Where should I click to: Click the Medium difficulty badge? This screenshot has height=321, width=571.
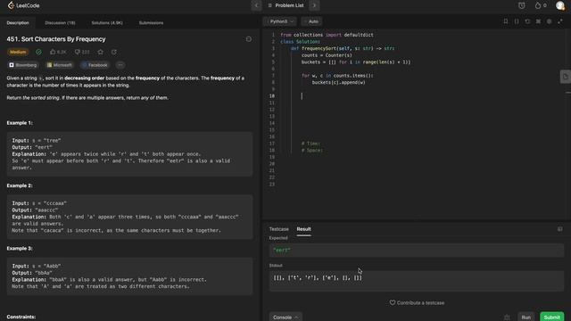[18, 52]
